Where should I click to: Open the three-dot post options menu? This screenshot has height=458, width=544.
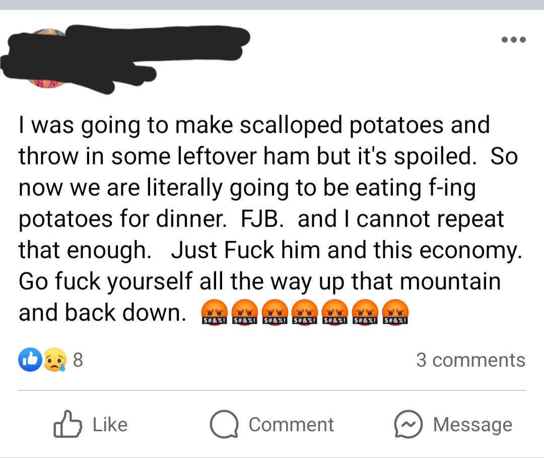click(514, 39)
